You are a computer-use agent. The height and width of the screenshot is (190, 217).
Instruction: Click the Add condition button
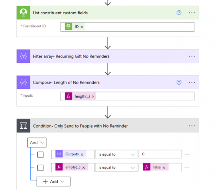pos(53,181)
